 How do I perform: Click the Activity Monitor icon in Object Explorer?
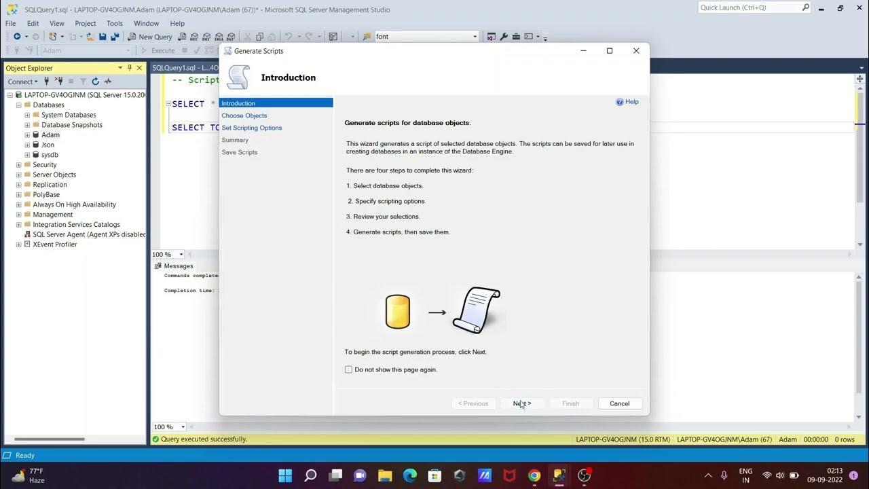click(x=107, y=81)
